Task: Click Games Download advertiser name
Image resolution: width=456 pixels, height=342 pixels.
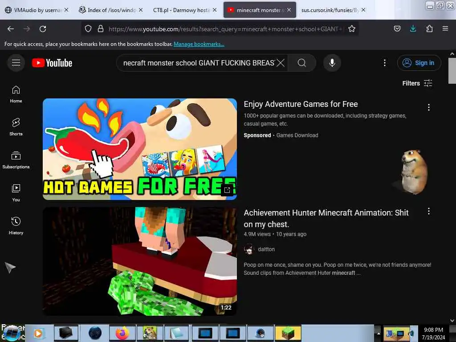Action: click(297, 135)
